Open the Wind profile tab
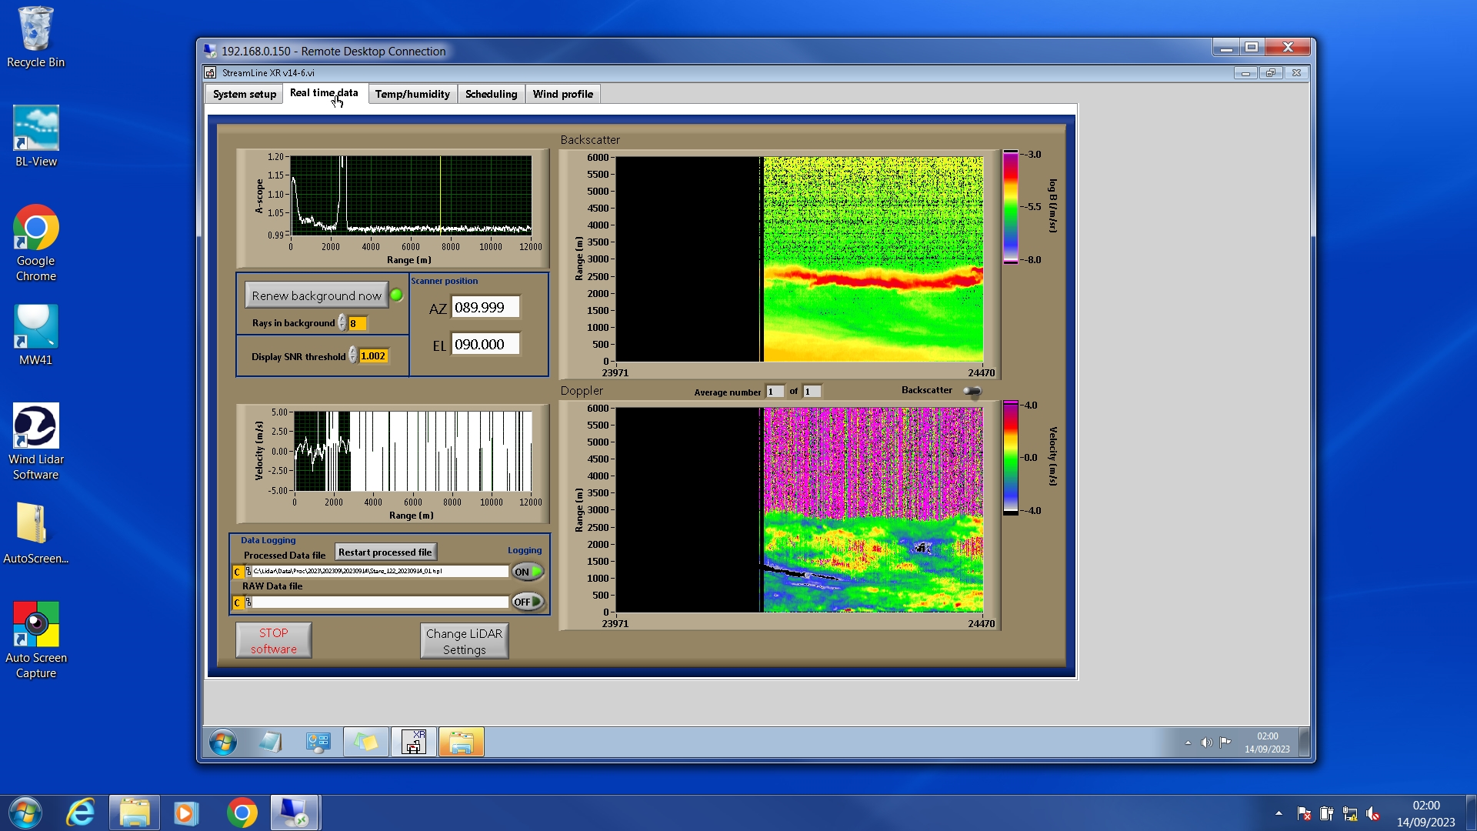 562,94
